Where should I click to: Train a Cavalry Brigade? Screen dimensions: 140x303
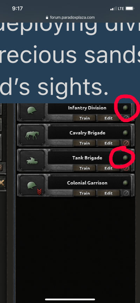click(84, 143)
